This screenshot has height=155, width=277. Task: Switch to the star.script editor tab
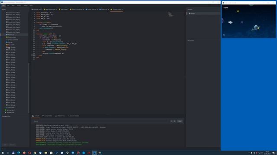click(x=64, y=9)
